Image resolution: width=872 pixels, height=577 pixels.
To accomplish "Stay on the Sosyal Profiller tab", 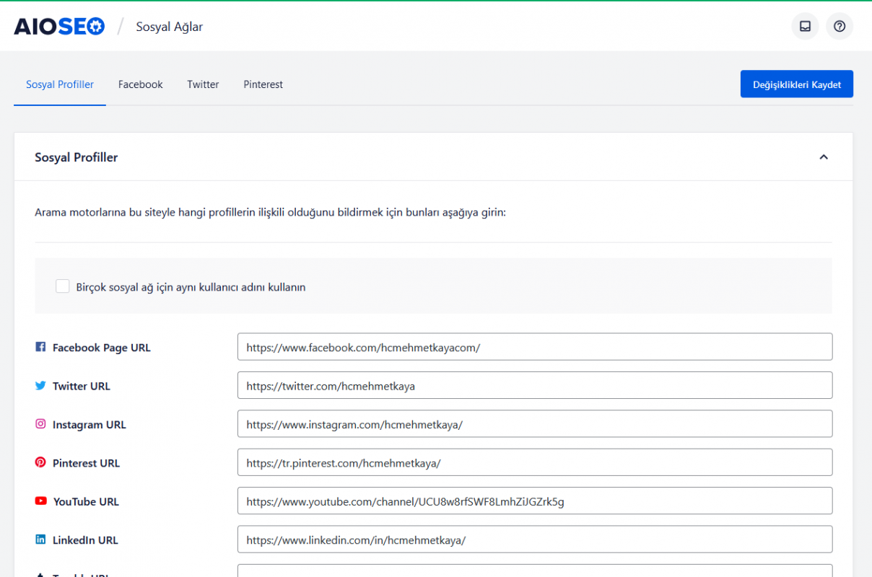I will 59,84.
